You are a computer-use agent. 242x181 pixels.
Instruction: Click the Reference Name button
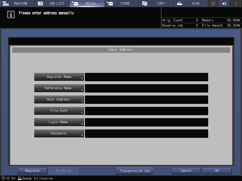(x=59, y=88)
